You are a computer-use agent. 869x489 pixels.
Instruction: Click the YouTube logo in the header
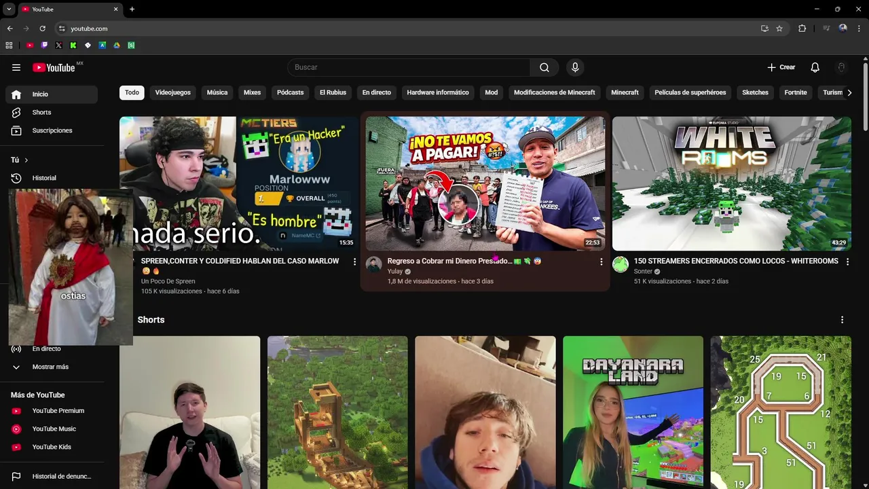click(x=54, y=67)
